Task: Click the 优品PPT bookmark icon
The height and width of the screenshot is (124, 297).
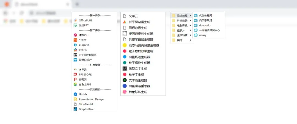Action: [75, 25]
